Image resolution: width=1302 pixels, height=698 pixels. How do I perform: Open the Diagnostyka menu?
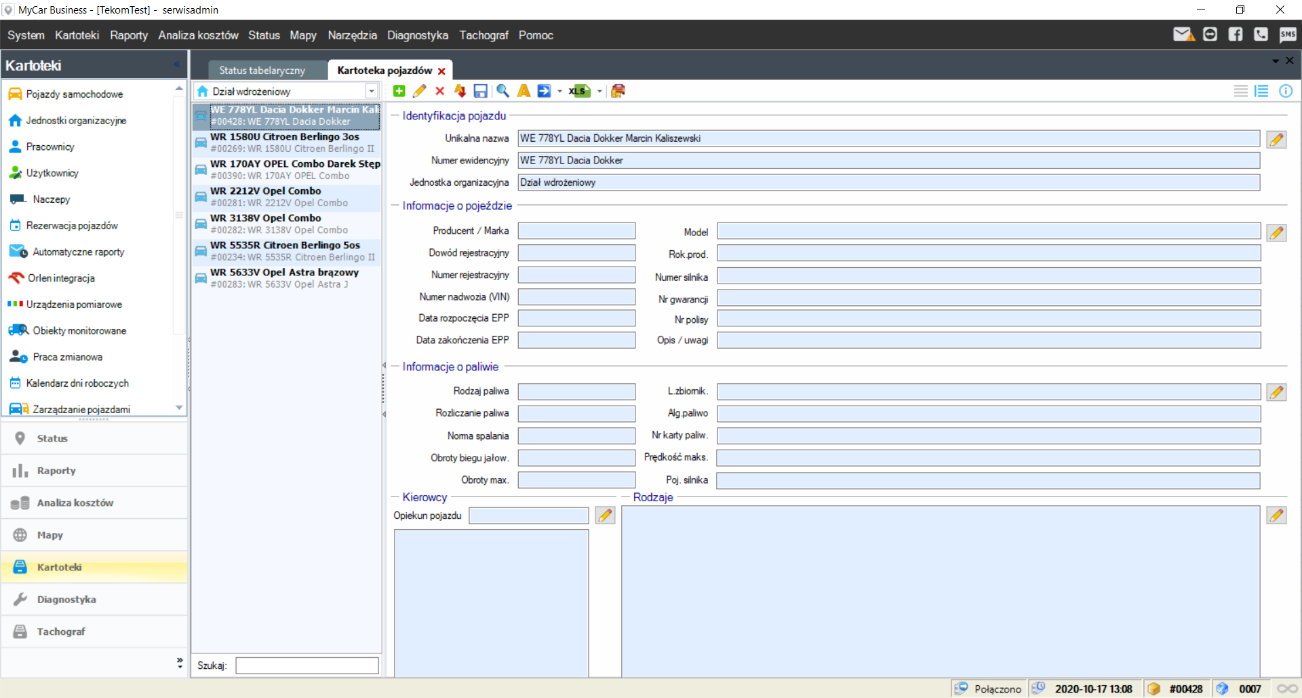pyautogui.click(x=417, y=35)
